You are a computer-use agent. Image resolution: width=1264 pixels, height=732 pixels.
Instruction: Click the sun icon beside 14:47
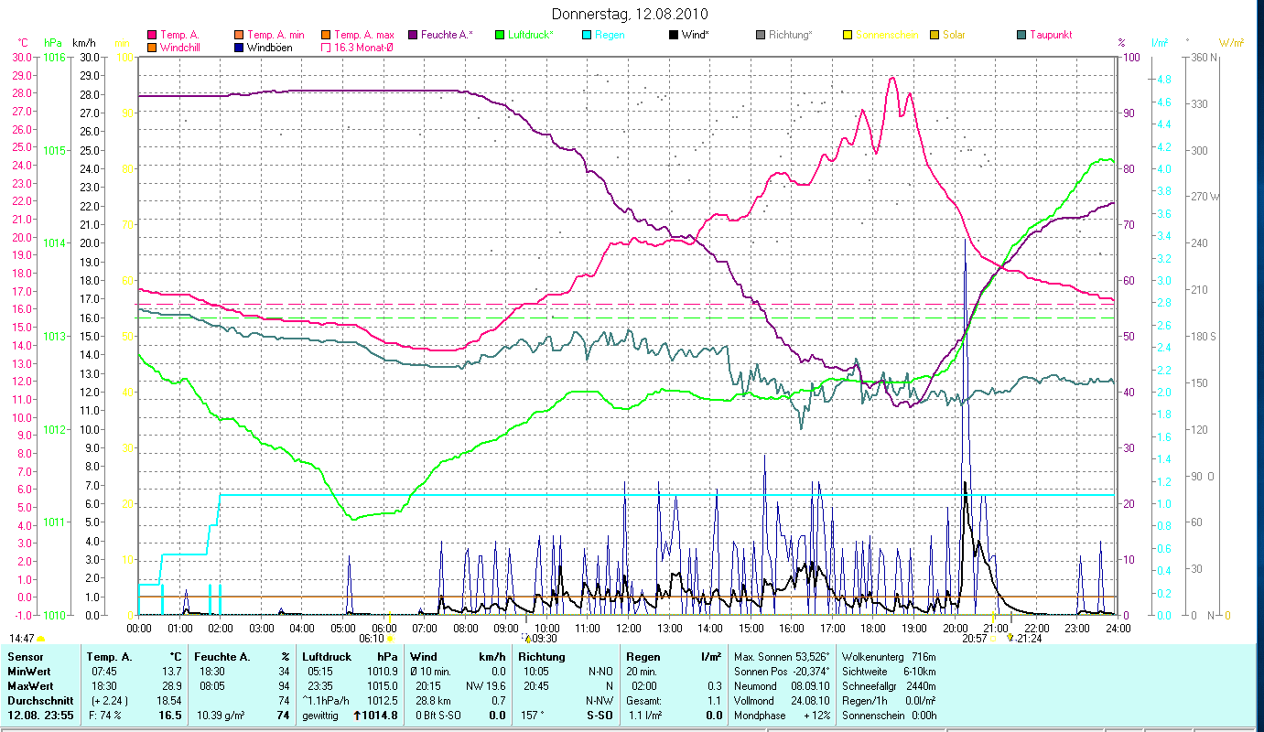pyautogui.click(x=41, y=639)
